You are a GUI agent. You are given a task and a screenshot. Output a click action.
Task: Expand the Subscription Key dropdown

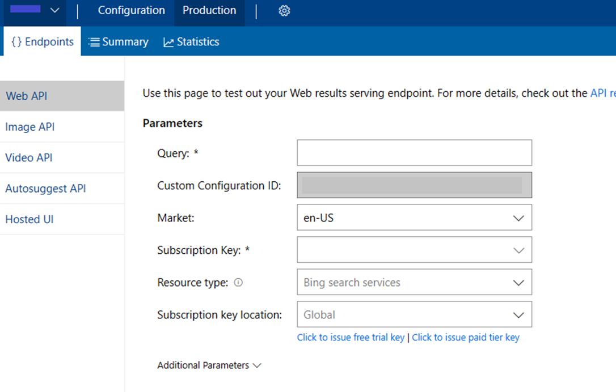coord(517,250)
